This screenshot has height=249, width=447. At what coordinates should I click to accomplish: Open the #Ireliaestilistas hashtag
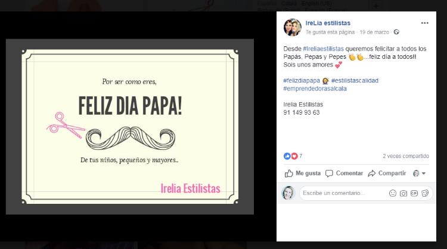tap(323, 49)
